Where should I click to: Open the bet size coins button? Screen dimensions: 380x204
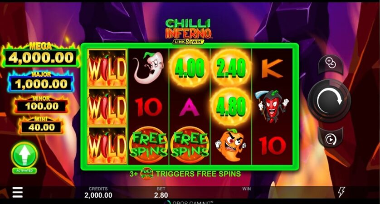tap(330, 64)
